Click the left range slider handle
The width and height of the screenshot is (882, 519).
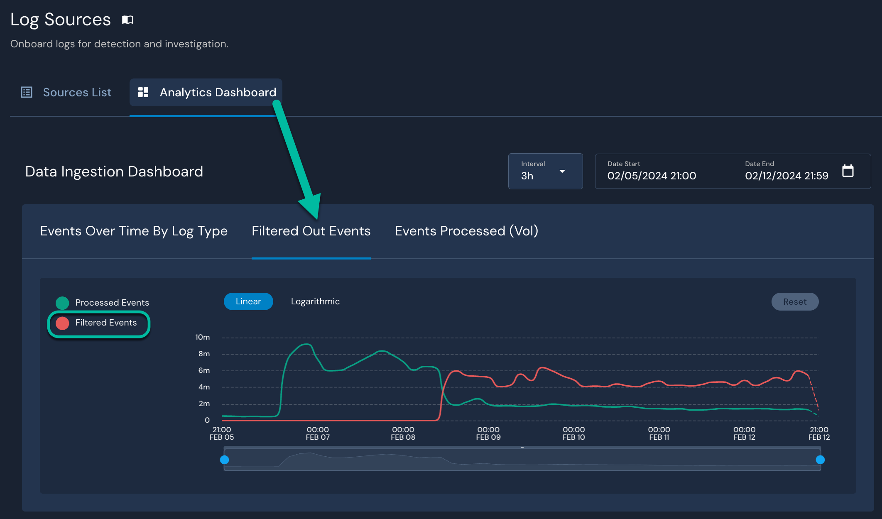224,460
